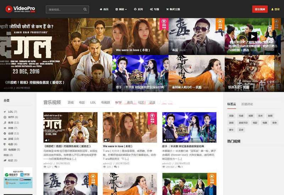Select the 标签云 tag cloud tab
This screenshot has height=195, width=284.
[x=232, y=104]
